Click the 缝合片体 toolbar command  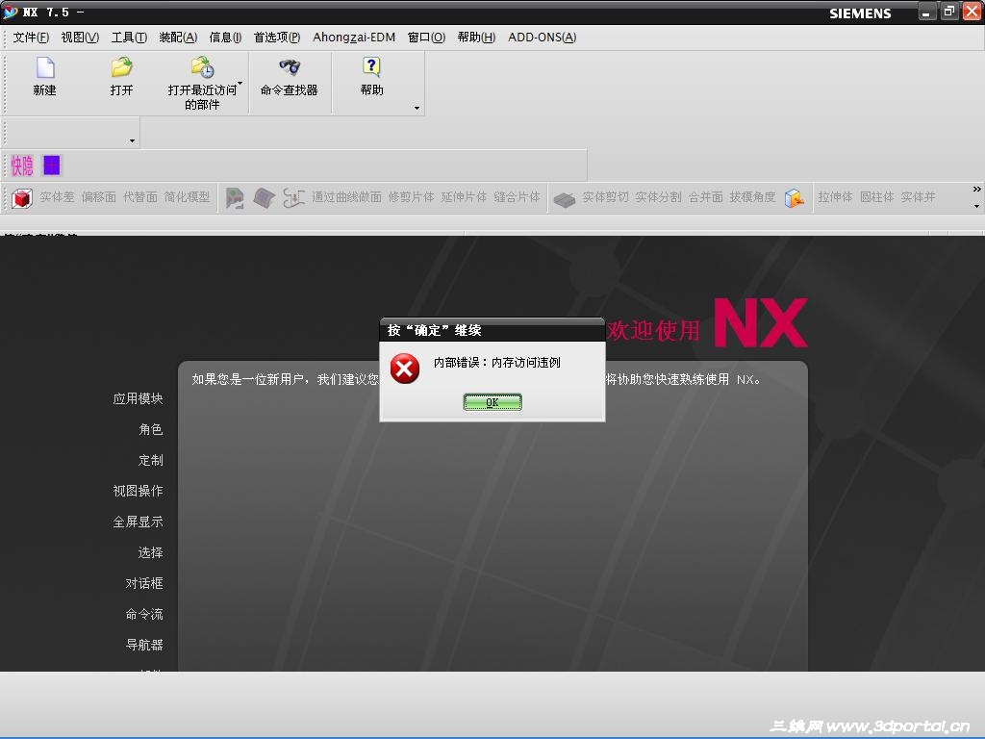point(517,197)
